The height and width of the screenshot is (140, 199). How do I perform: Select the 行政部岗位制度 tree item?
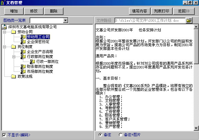click(40, 57)
